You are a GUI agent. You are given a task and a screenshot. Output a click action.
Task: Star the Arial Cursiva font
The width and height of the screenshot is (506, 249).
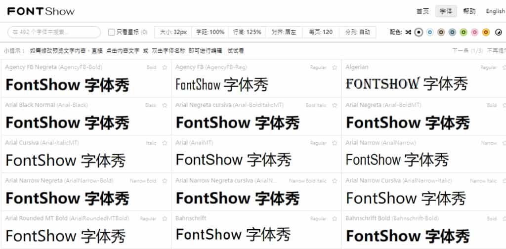(165, 143)
